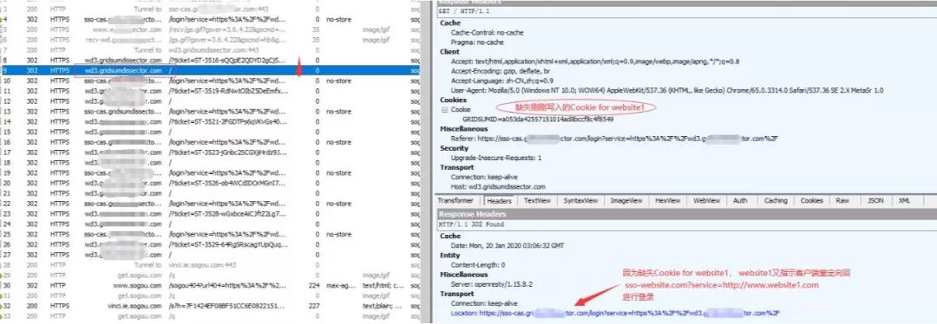Switch to the Transformer response tab

tap(455, 201)
